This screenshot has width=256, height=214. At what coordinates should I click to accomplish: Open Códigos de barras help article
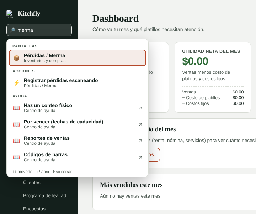point(78,157)
